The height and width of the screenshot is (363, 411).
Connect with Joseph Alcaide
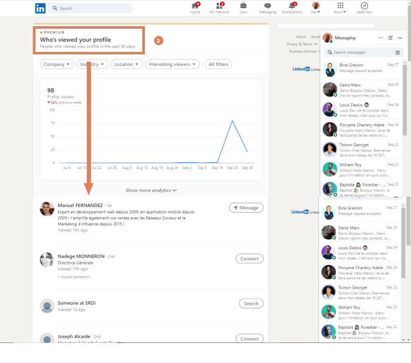(250, 338)
